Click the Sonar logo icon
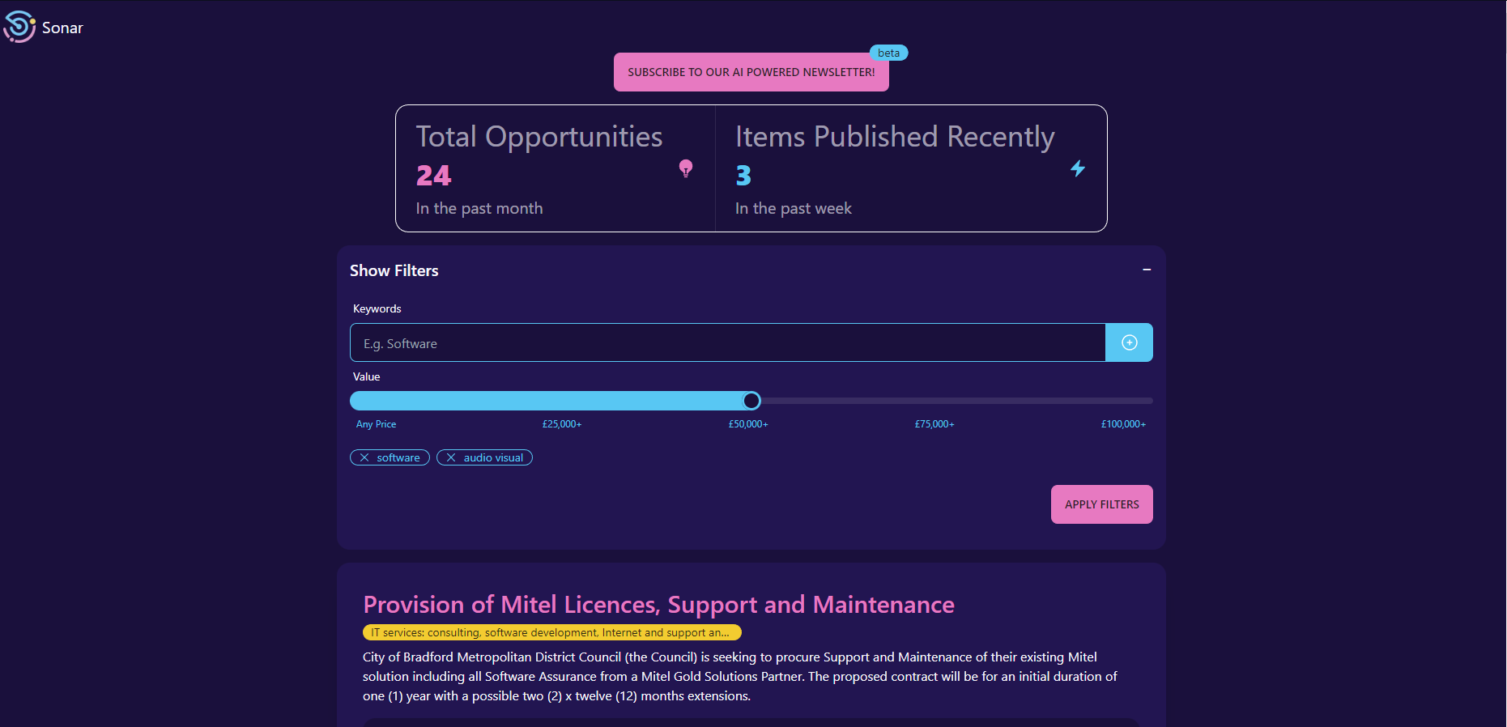 tap(19, 27)
